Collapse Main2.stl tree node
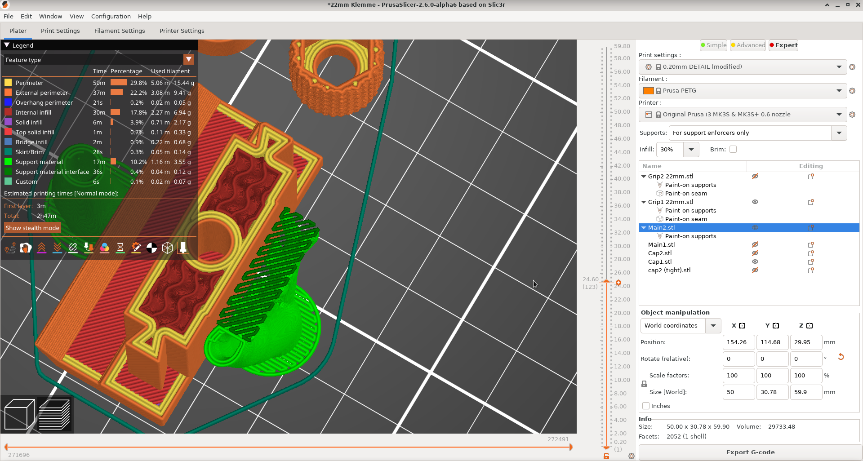The width and height of the screenshot is (863, 461). click(644, 228)
